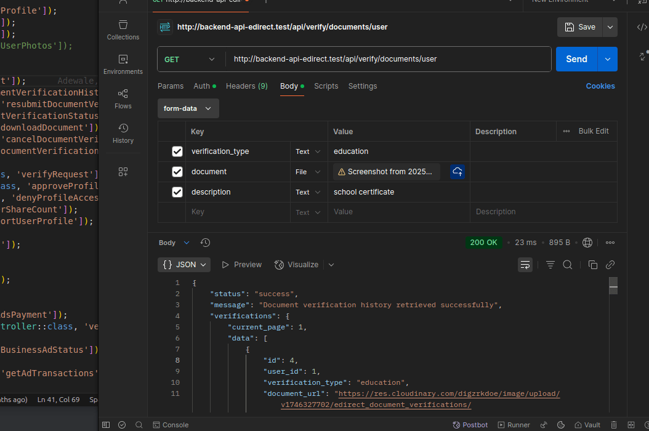Open the Save button dropdown arrow
The height and width of the screenshot is (431, 649).
610,27
